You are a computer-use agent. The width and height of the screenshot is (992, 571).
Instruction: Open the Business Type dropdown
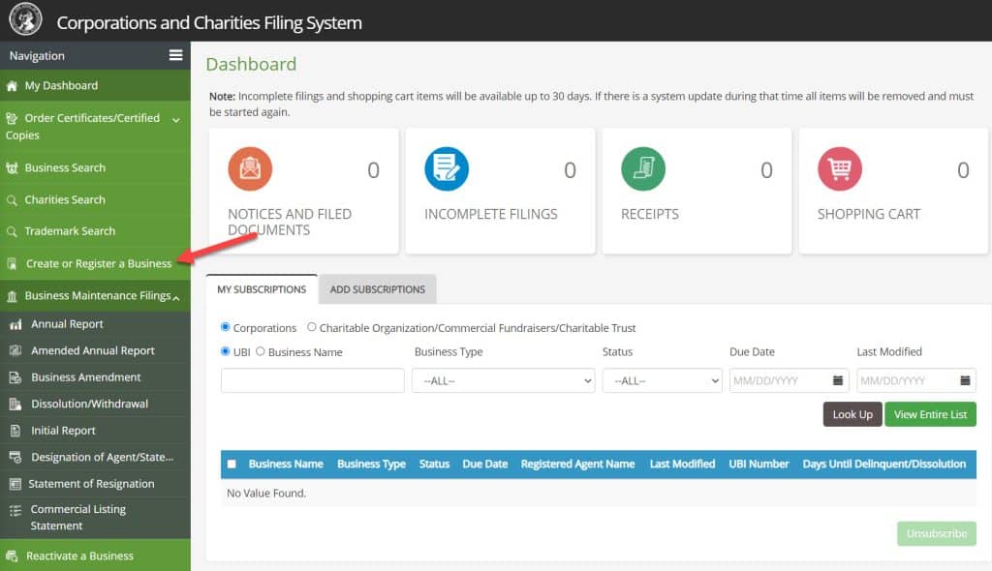[x=503, y=380]
